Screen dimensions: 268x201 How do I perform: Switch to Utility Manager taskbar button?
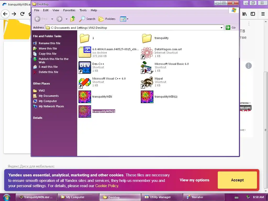point(162,197)
